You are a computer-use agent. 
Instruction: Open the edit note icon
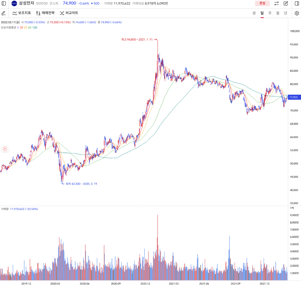pyautogui.click(x=286, y=4)
